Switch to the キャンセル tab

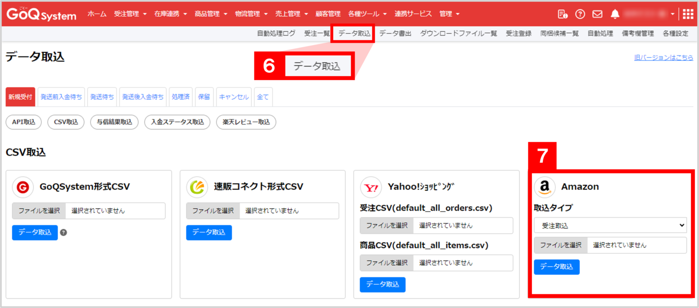click(233, 96)
